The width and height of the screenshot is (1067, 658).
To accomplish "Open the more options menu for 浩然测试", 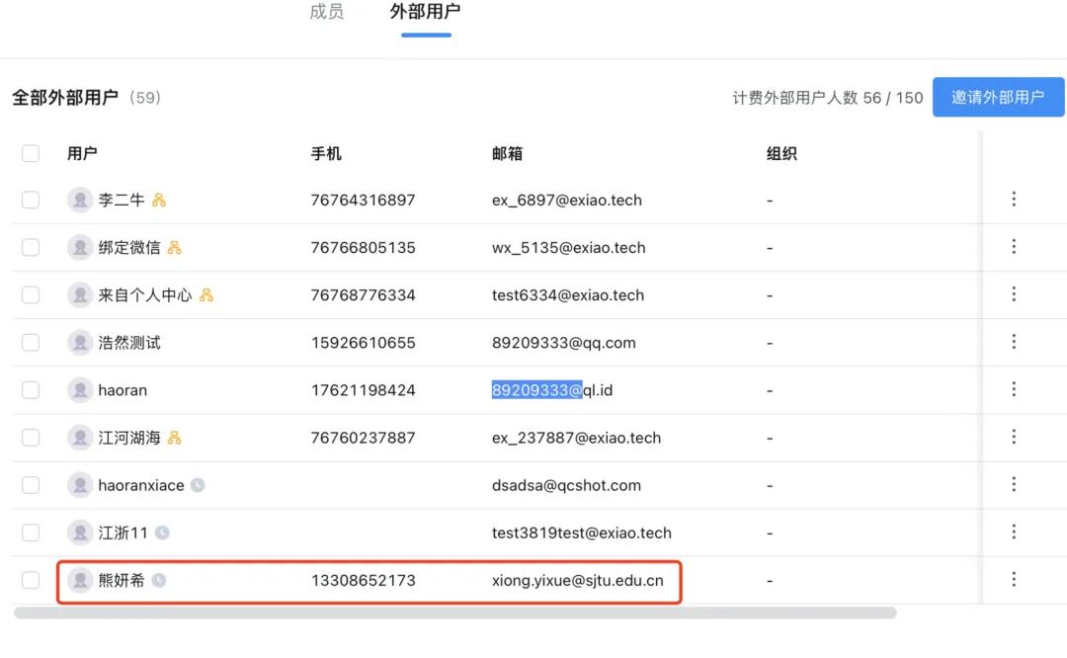I will [1014, 342].
